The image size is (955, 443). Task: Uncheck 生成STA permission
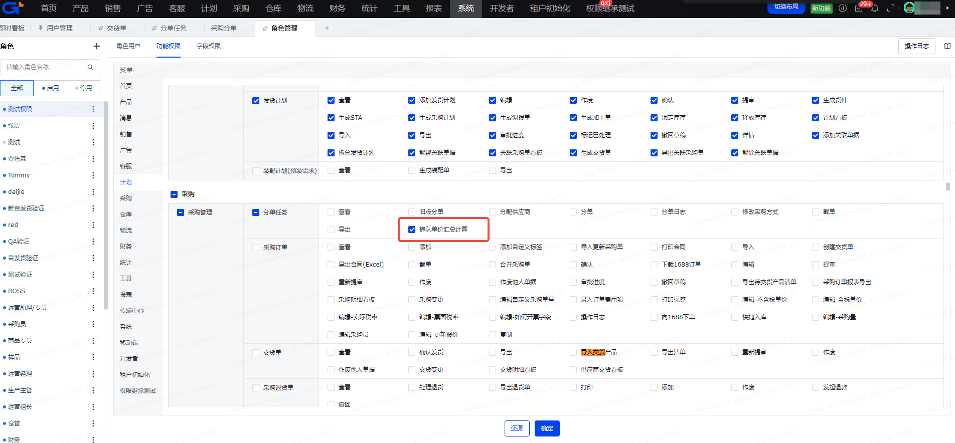click(x=331, y=118)
